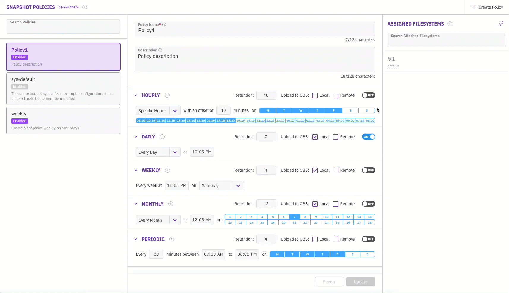Click the info icon beside MONTHLY
This screenshot has height=293, width=509.
coord(171,204)
